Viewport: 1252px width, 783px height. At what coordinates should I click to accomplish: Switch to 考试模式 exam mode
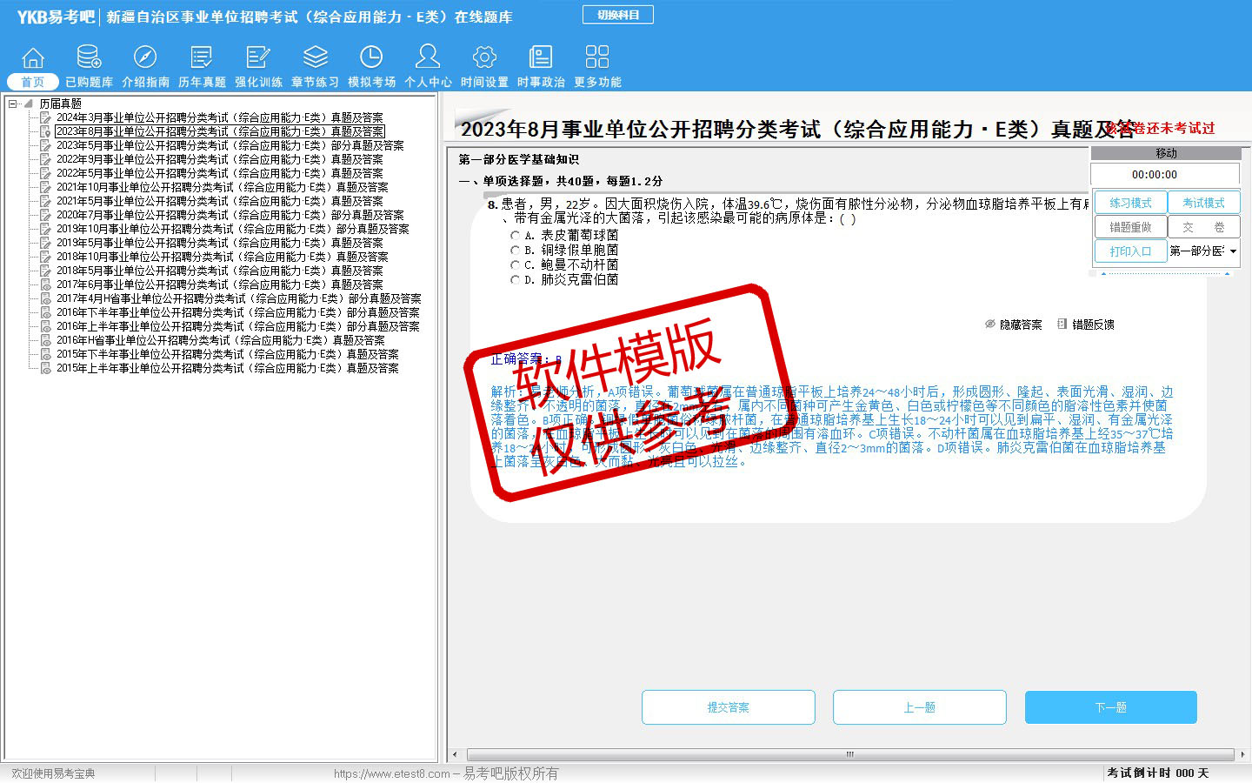[1203, 203]
